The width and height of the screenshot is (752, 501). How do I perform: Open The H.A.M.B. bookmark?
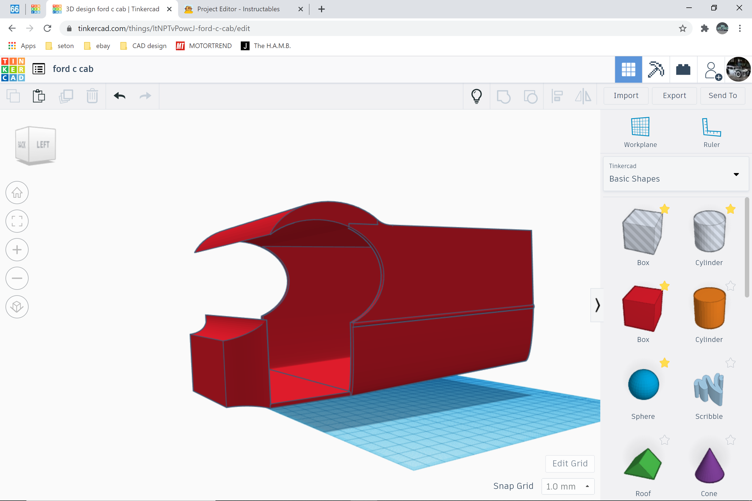(266, 46)
